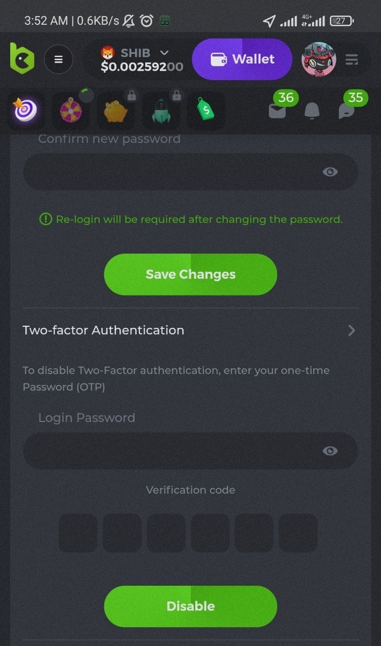This screenshot has width=381, height=646.
Task: Tap the green dollar price tag icon
Action: pos(206,110)
